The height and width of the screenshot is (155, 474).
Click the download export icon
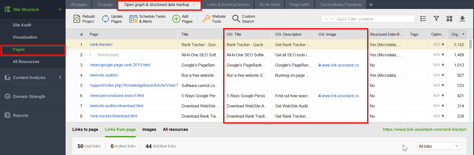462,19
